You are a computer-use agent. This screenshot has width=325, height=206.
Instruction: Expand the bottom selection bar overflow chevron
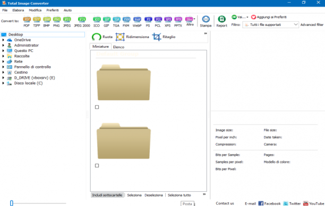click(x=204, y=194)
